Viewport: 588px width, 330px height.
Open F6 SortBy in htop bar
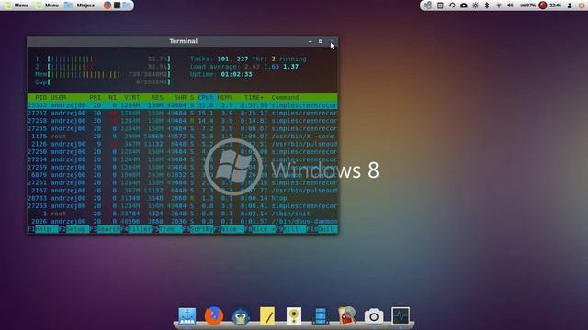[198, 229]
